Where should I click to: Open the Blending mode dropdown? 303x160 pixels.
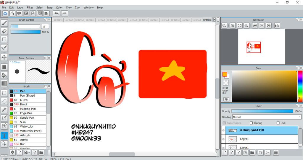(267, 117)
